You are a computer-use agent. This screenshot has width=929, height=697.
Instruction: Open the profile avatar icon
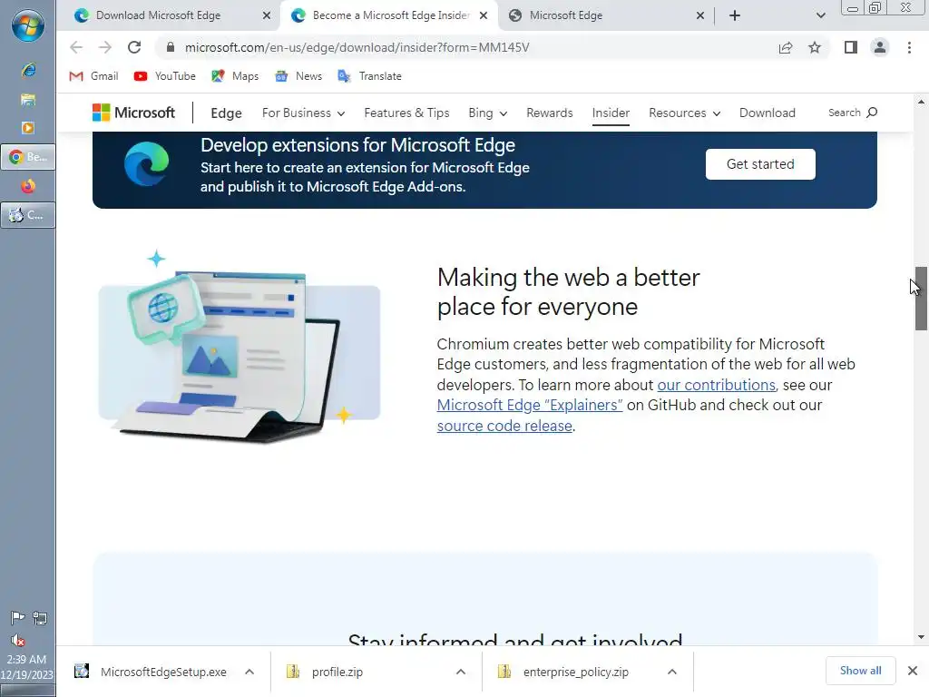(x=880, y=47)
